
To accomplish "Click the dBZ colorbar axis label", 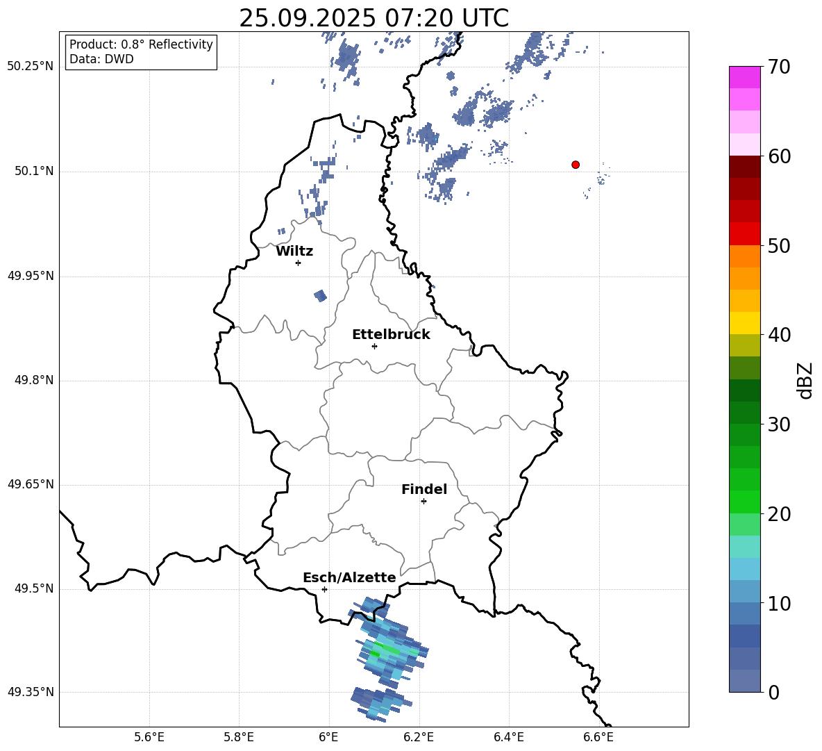I will pyautogui.click(x=805, y=380).
